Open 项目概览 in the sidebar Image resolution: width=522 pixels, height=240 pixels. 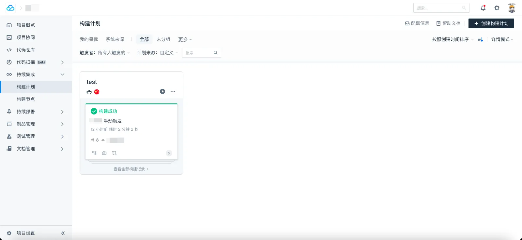(36, 25)
